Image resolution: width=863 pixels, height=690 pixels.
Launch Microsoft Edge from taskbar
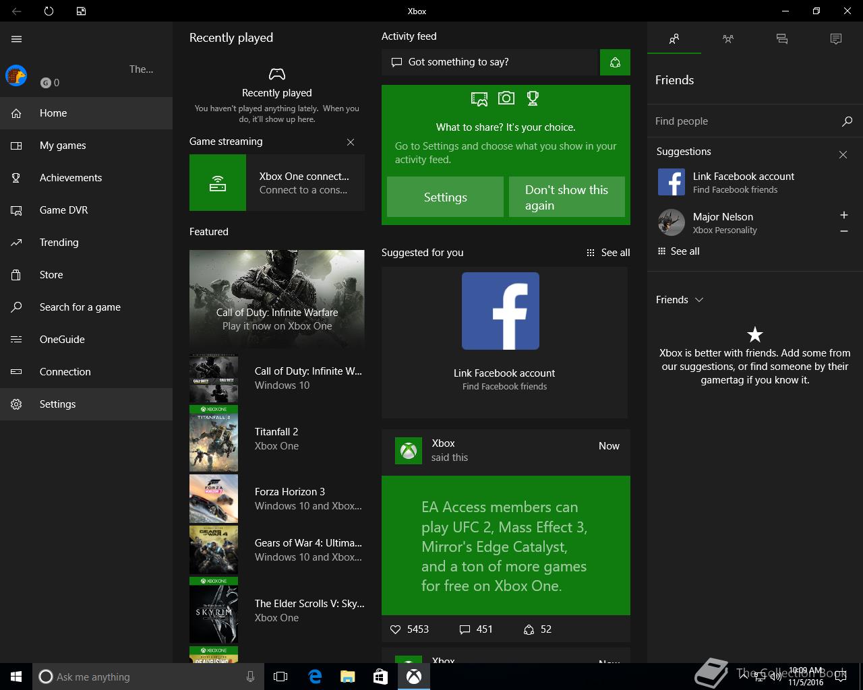click(314, 677)
